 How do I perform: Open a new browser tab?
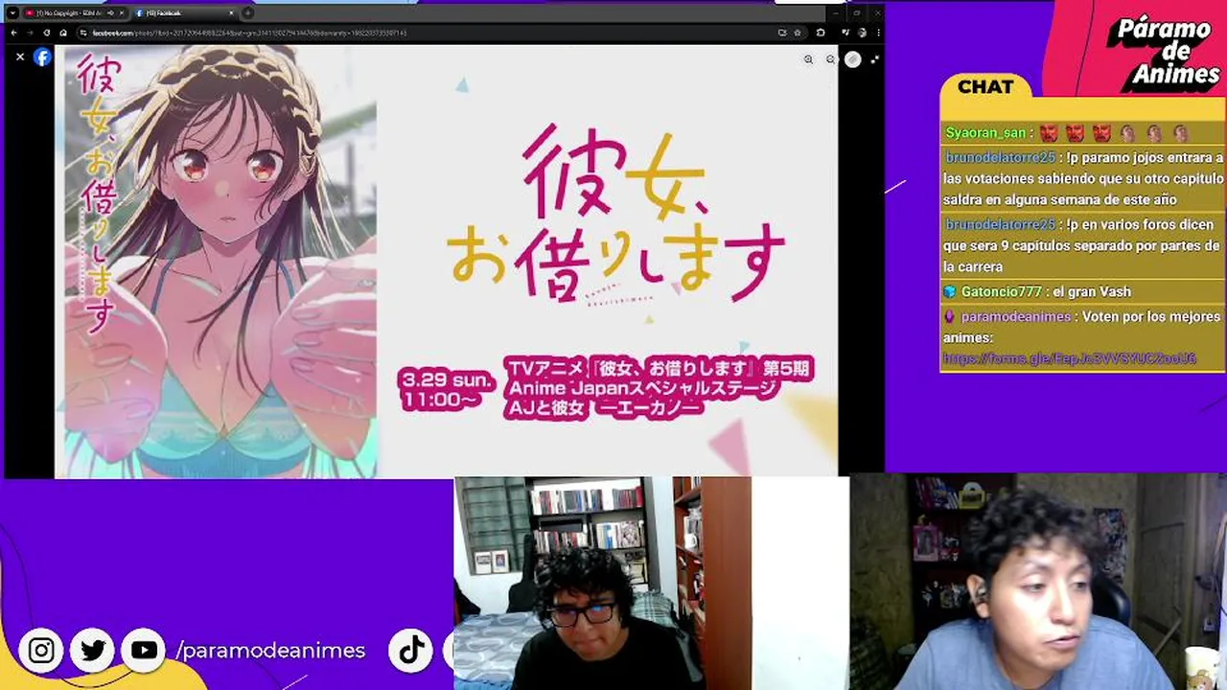pyautogui.click(x=247, y=13)
